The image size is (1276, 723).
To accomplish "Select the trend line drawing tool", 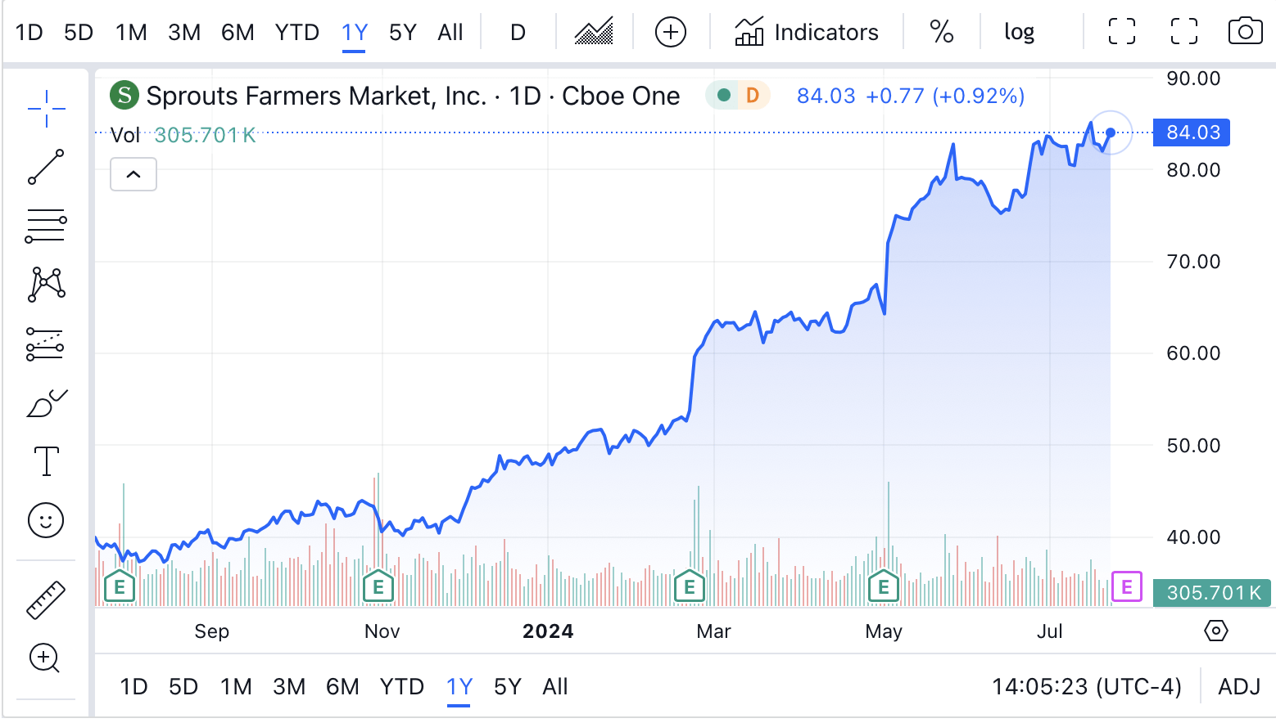I will click(46, 166).
